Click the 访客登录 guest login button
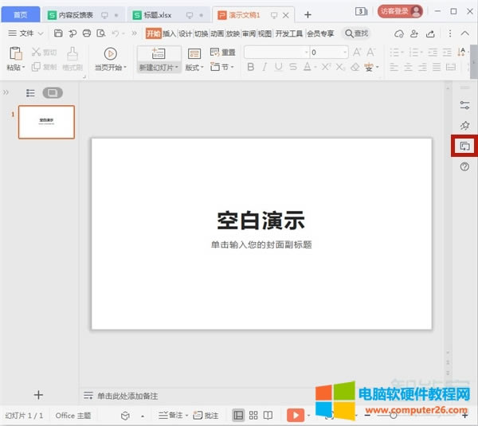478x426 pixels. pos(400,11)
